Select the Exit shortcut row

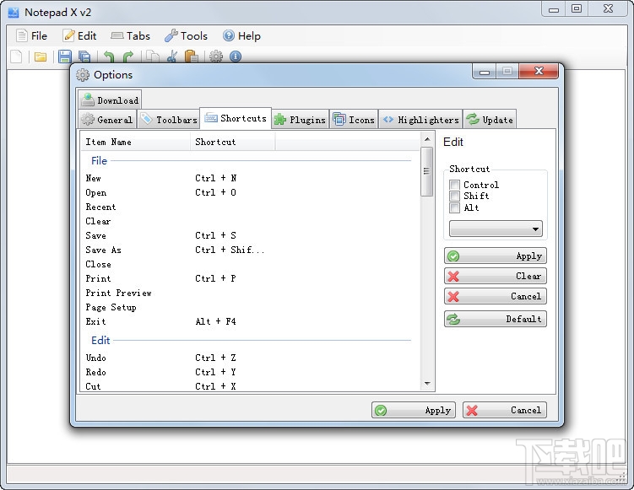(250, 321)
